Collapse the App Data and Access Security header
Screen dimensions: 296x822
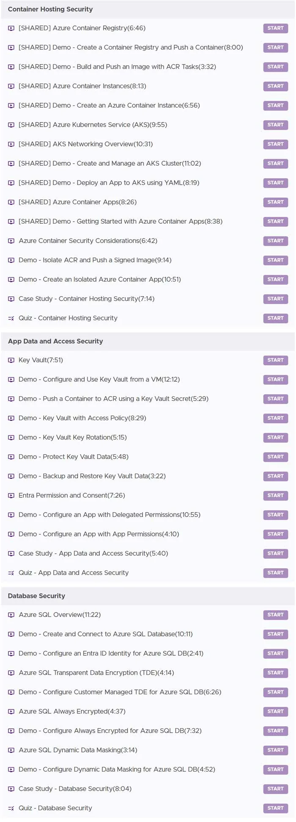148,342
